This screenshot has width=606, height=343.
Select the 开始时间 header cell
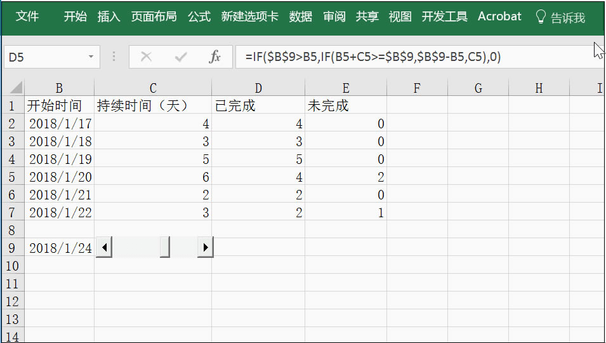pos(59,105)
